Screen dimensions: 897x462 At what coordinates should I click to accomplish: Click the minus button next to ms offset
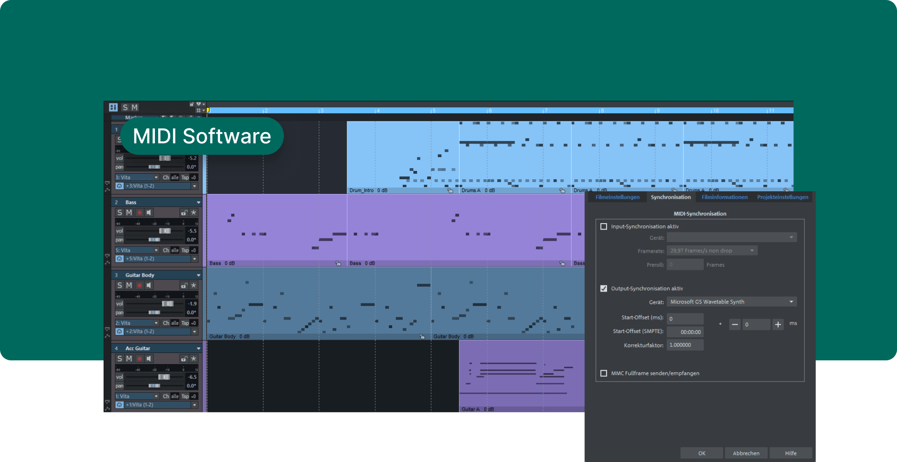click(x=735, y=324)
